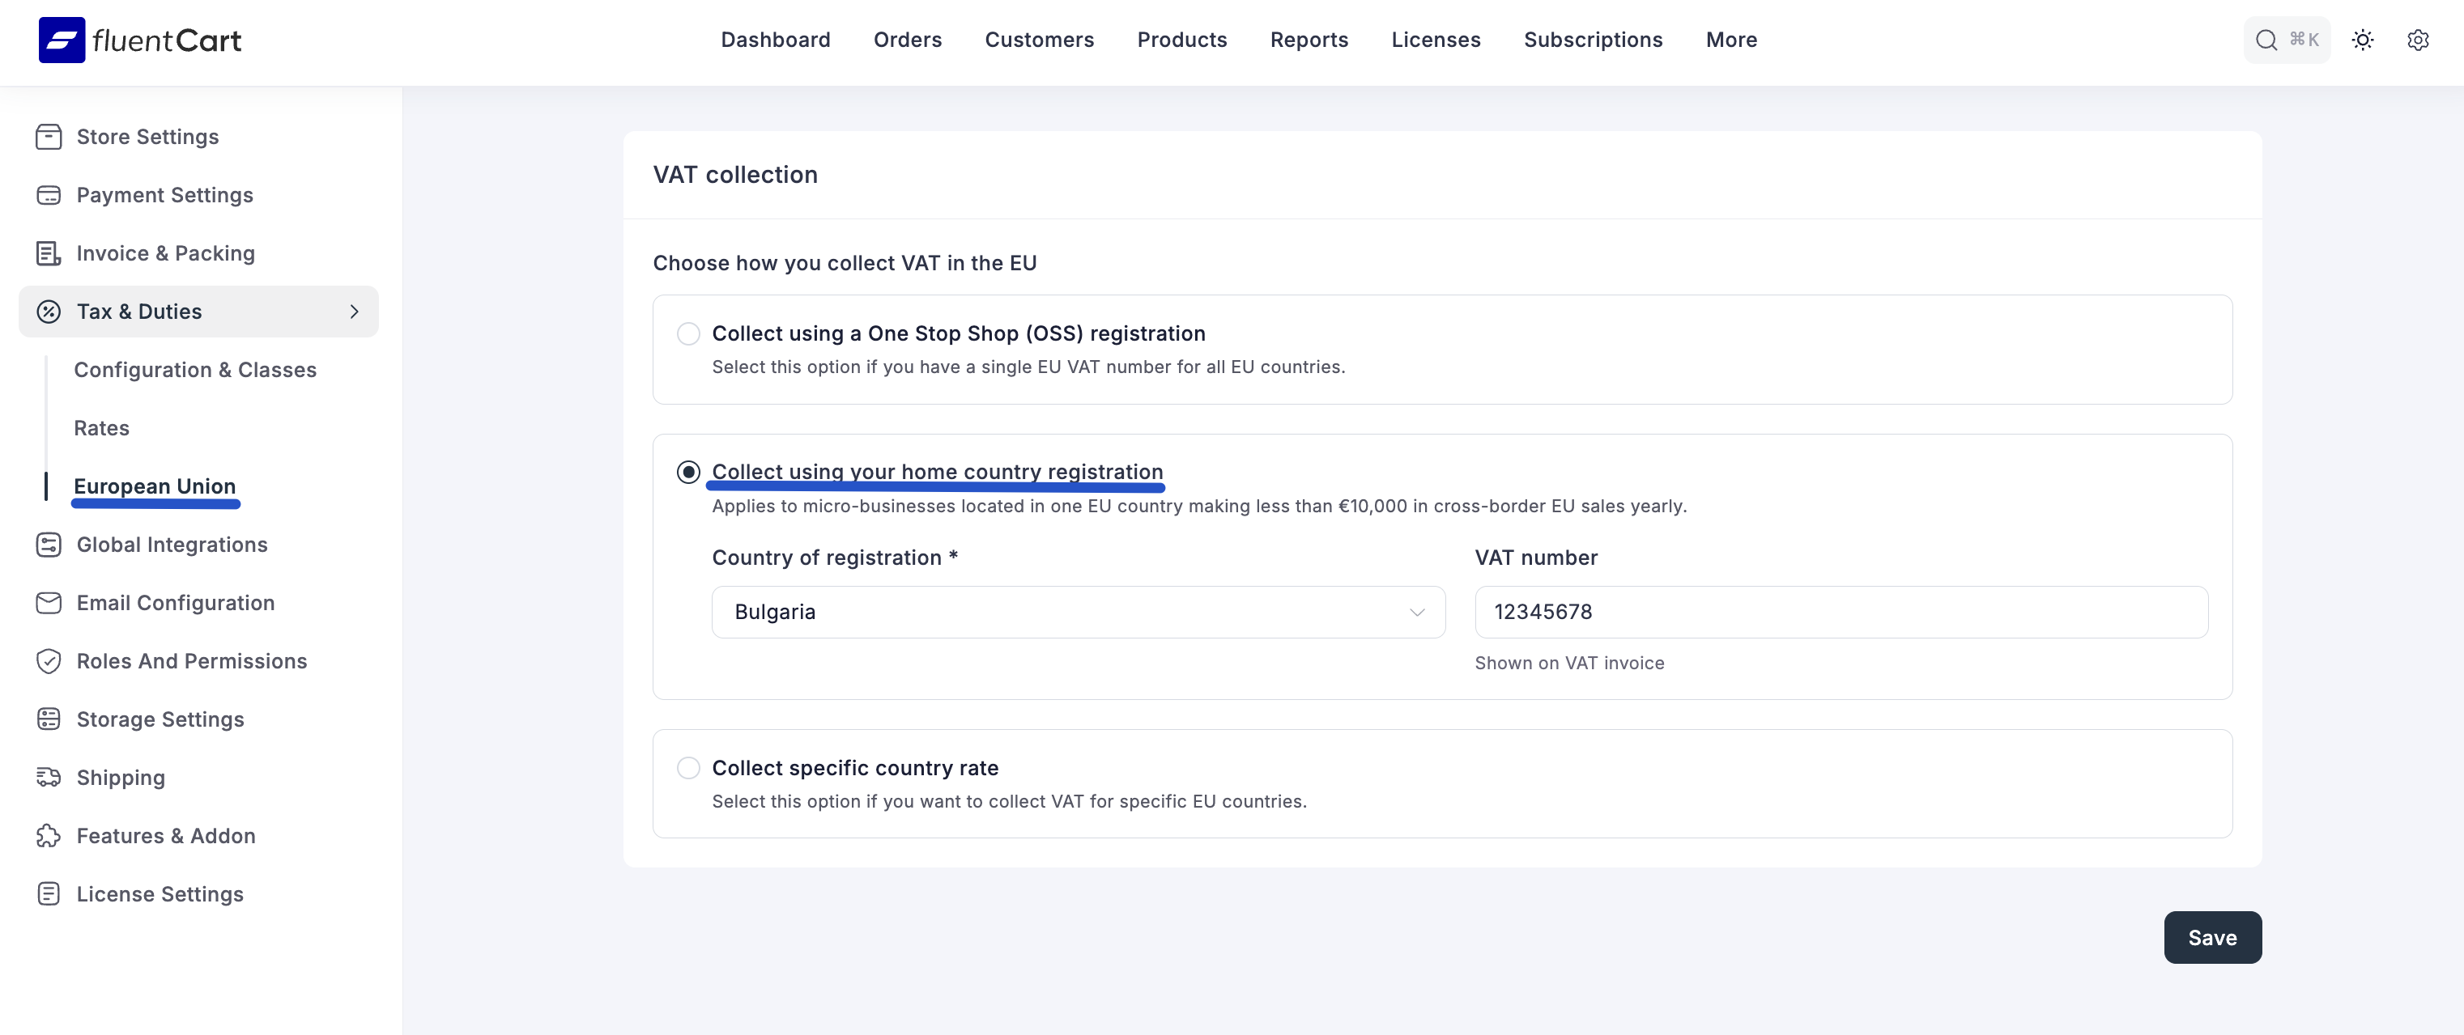
Task: Open Payment Settings from the sidebar
Action: click(164, 195)
